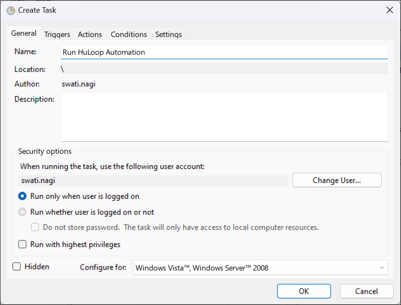Open the Triggers tab

tap(57, 34)
